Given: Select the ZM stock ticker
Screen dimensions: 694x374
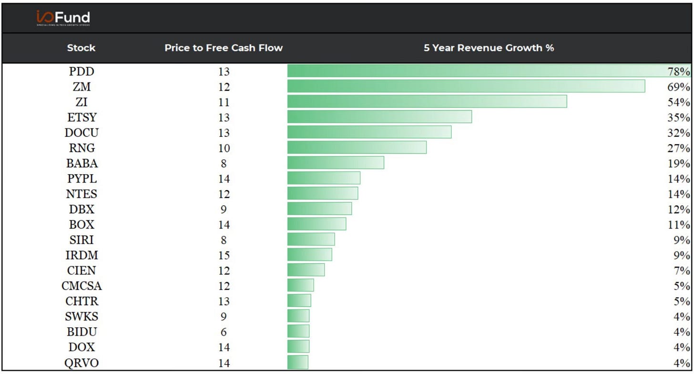Looking at the screenshot, I should pos(82,87).
